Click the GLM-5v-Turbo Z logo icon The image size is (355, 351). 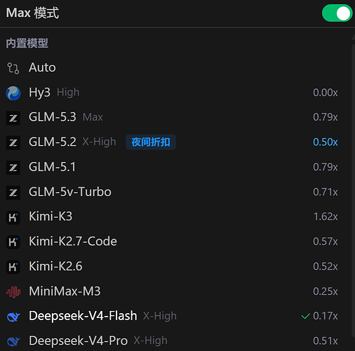coord(13,192)
